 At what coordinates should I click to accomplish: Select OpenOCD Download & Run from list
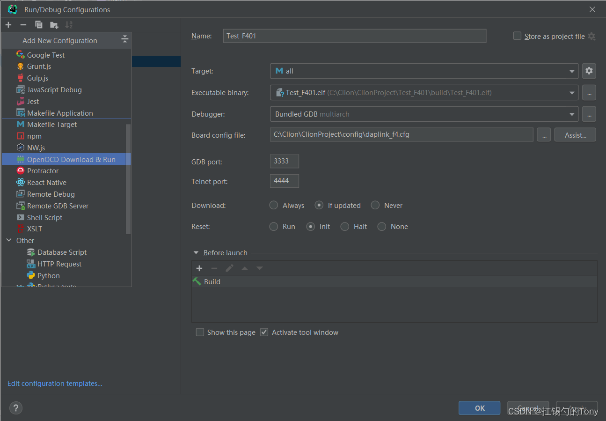(x=71, y=159)
